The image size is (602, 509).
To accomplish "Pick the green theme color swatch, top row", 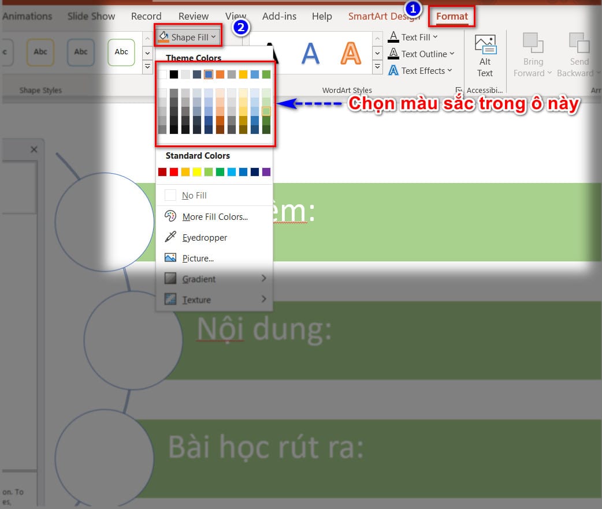I will pos(266,74).
